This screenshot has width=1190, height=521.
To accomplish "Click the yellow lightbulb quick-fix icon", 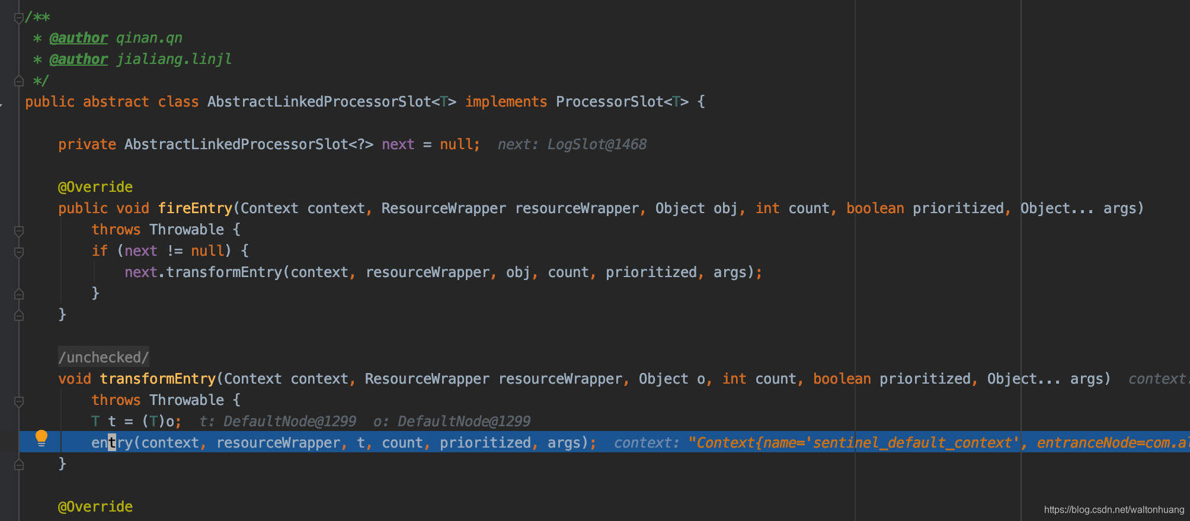I will click(x=41, y=439).
